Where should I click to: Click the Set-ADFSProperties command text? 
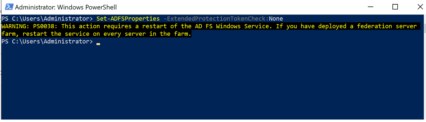(x=128, y=18)
